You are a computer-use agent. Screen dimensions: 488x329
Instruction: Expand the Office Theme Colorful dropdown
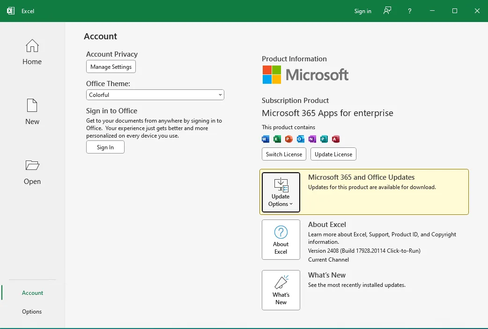(x=155, y=95)
